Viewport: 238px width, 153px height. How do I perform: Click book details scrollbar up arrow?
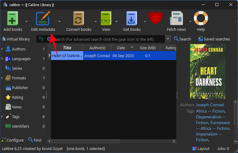pos(236,102)
